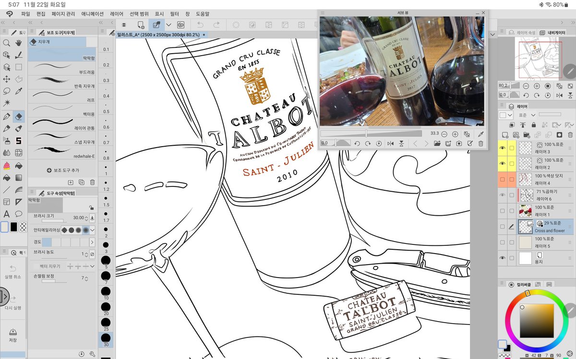The height and width of the screenshot is (359, 576).
Task: Open 벡터 지우기 dropdown arrow
Action: 92,266
